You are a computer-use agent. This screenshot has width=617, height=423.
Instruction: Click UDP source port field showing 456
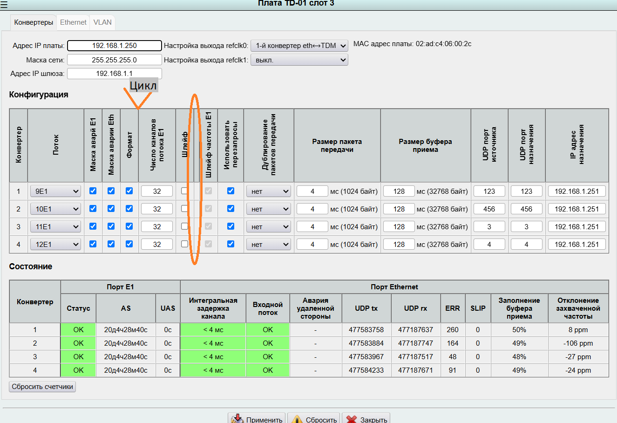click(489, 209)
